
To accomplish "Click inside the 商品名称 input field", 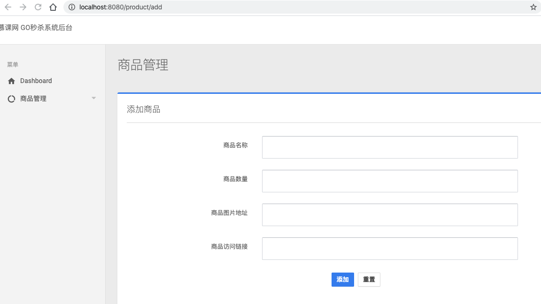I will tap(390, 147).
